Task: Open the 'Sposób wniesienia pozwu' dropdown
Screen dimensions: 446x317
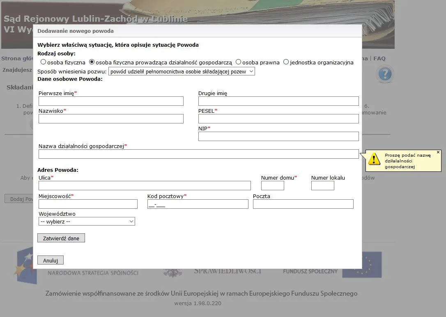Action: tap(182, 71)
